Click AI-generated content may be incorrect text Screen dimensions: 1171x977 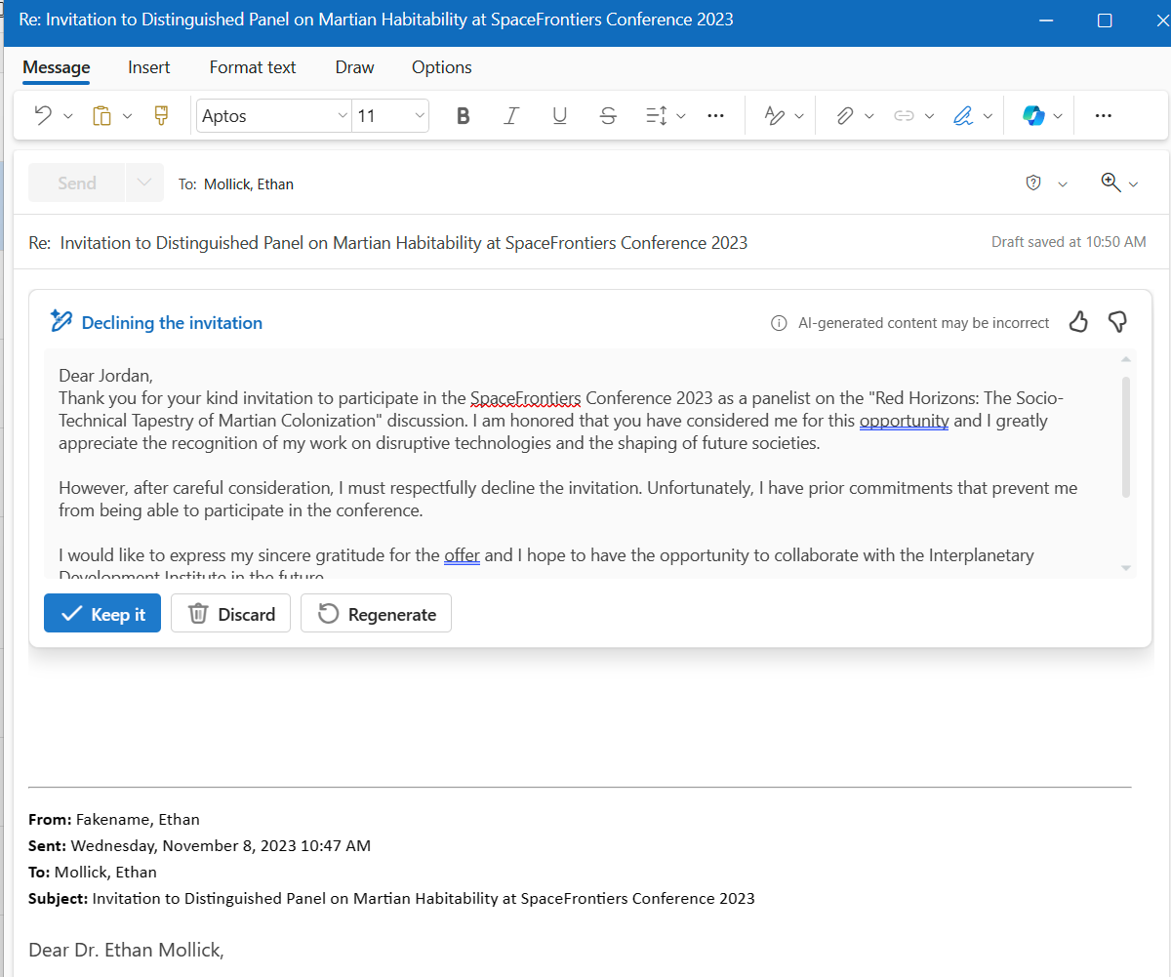[x=923, y=323]
